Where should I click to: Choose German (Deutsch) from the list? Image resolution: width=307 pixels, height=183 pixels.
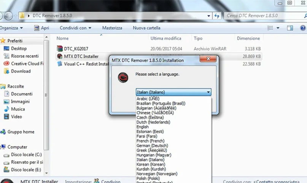(173, 146)
